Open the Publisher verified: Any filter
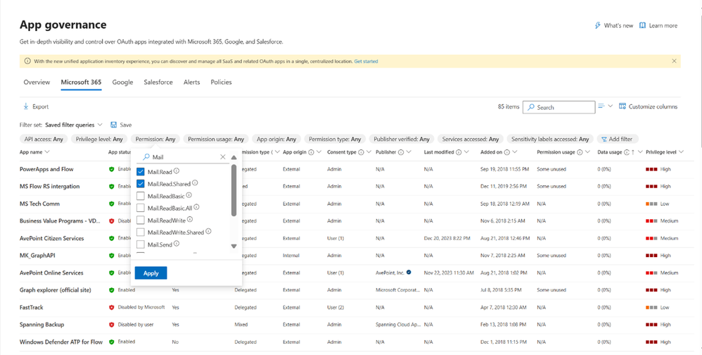 point(401,139)
